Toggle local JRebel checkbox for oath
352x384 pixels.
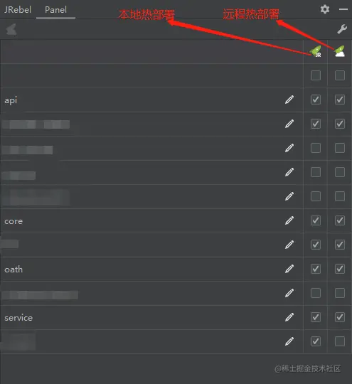point(316,269)
